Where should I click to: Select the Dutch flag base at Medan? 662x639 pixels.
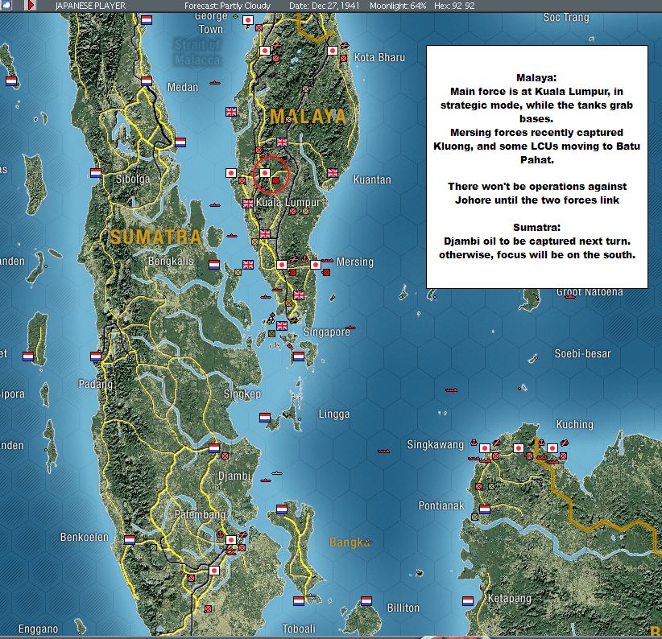point(147,81)
